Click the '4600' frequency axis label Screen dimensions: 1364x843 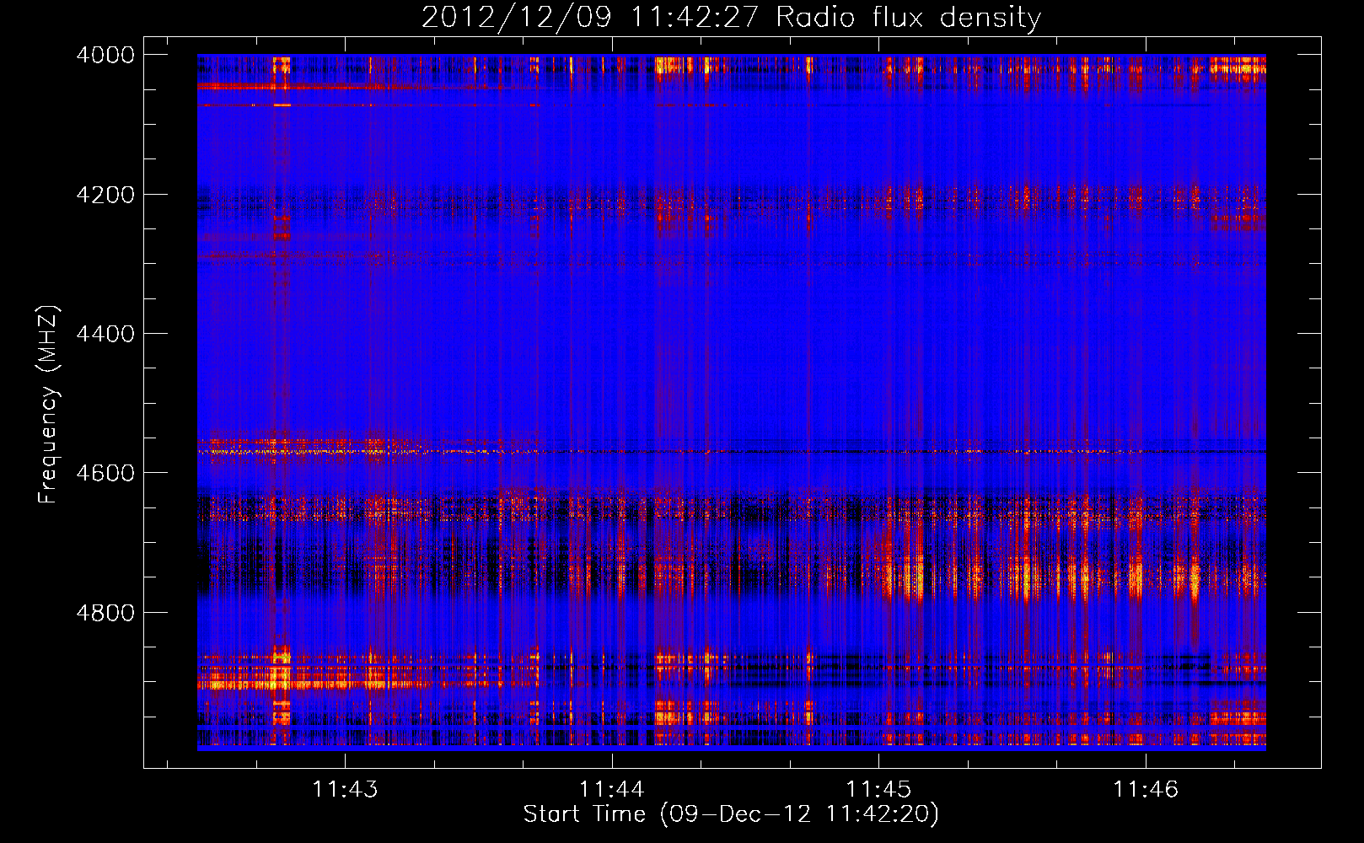[x=105, y=473]
